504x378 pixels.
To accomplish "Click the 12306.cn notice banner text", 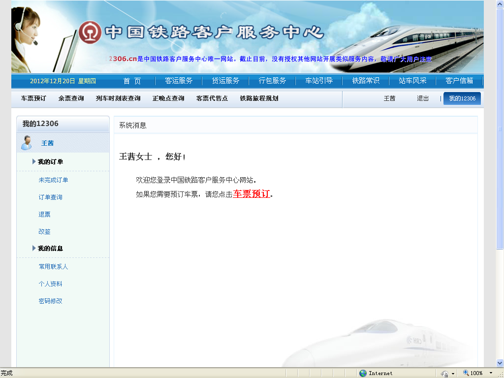I will [269, 59].
